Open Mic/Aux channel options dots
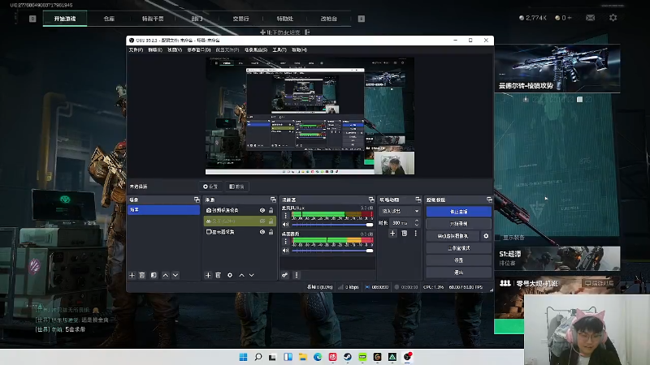Image resolution: width=650 pixels, height=365 pixels. (x=285, y=216)
